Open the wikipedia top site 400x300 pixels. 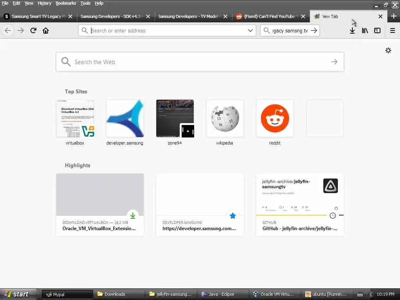pyautogui.click(x=225, y=122)
